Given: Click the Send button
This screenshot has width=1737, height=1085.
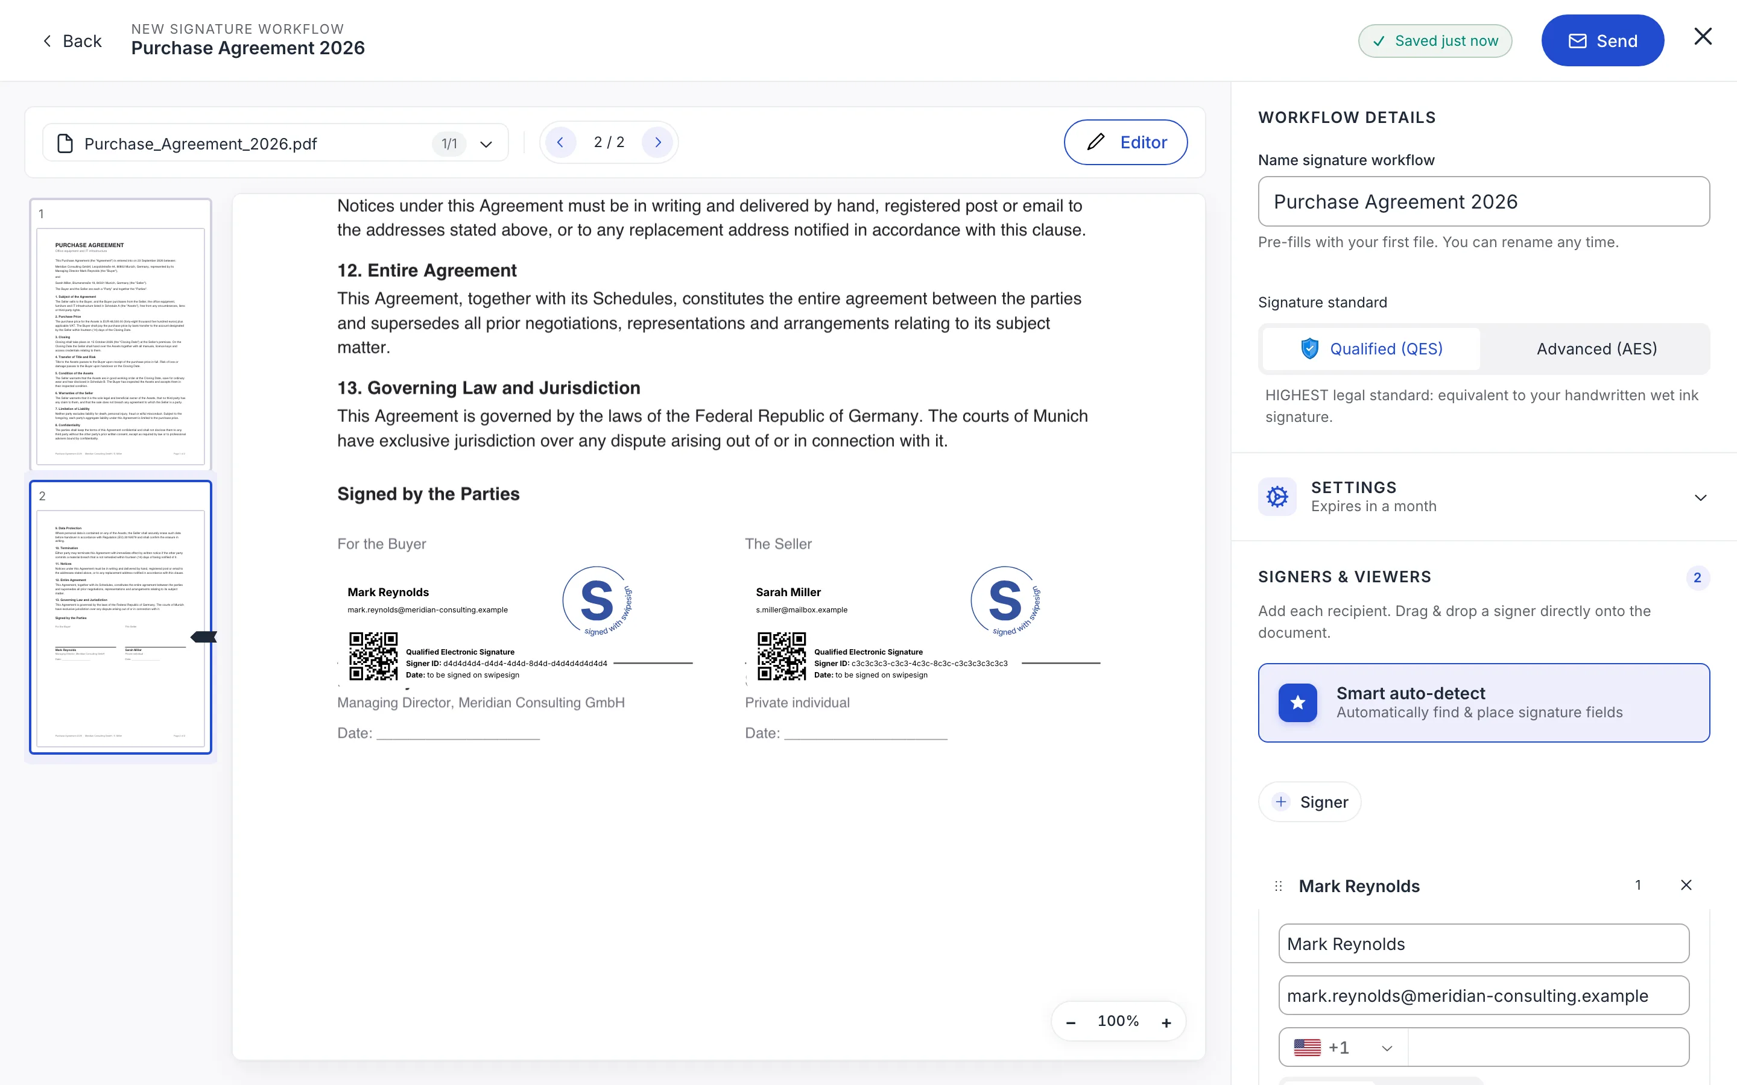Looking at the screenshot, I should [x=1602, y=41].
